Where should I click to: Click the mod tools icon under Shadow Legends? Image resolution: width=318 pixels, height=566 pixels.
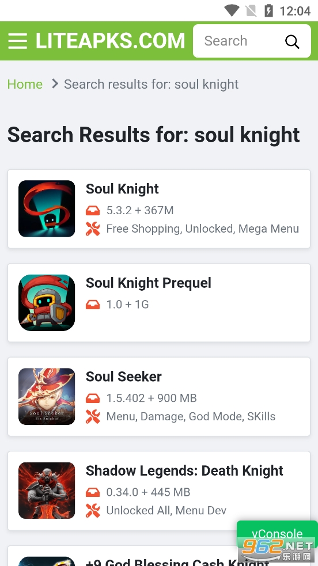tap(93, 510)
